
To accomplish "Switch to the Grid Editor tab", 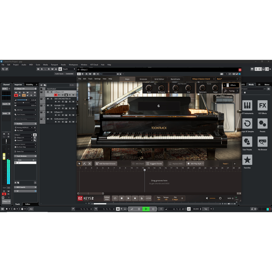I will [159, 79].
